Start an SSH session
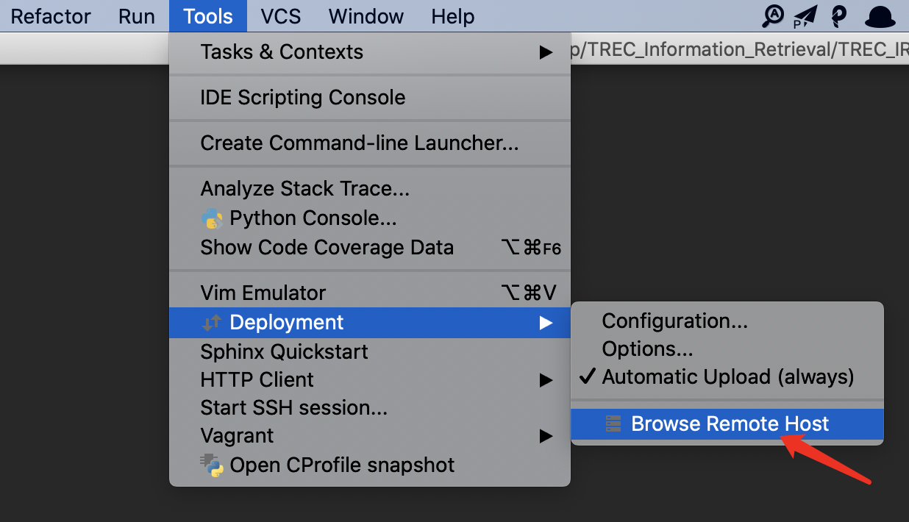Screen dimensions: 909x522 pyautogui.click(x=294, y=407)
